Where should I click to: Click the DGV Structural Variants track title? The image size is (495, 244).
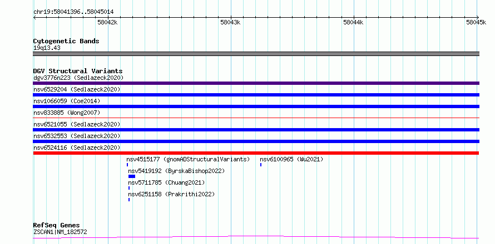coord(78,71)
